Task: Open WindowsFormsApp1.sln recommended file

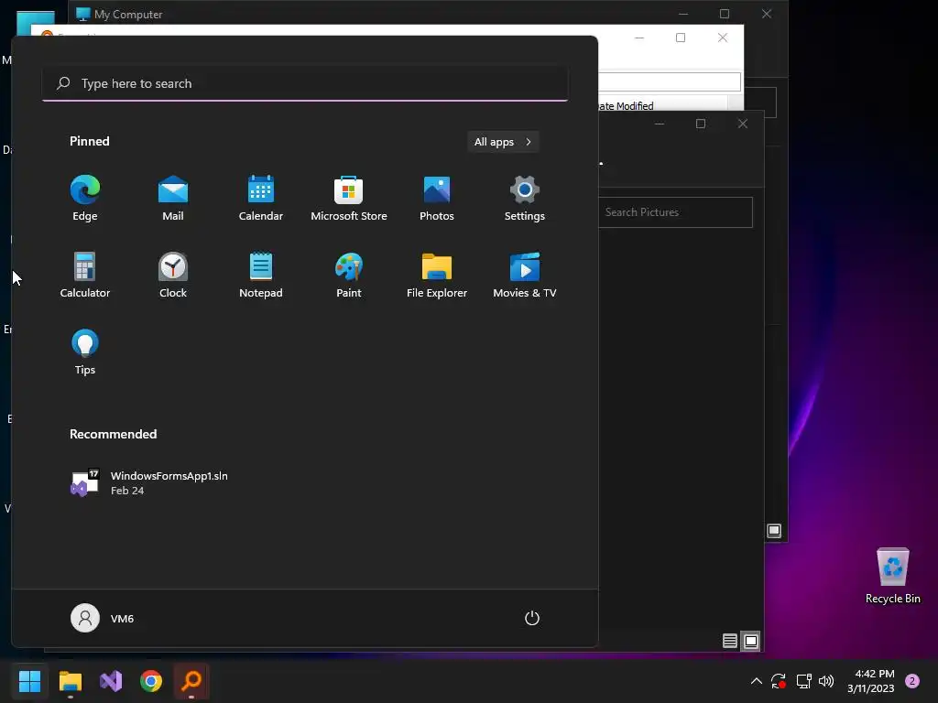Action: point(149,483)
